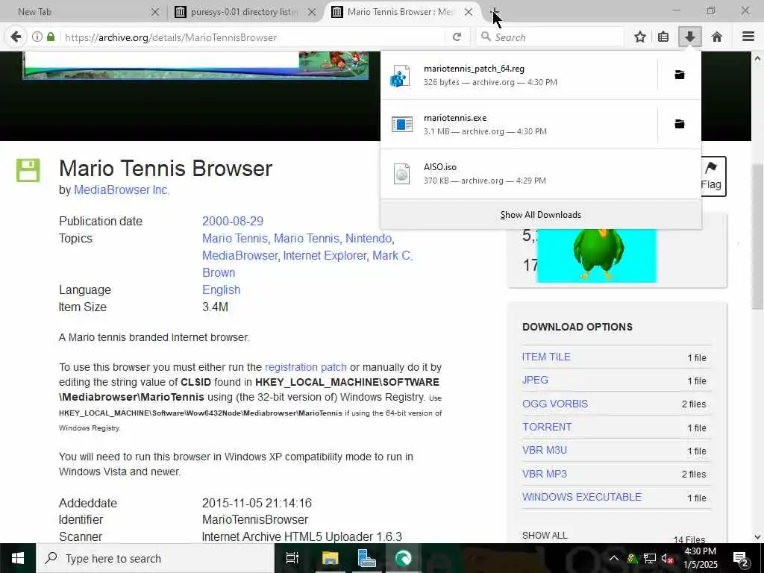
Task: Click the address bar URL field
Action: pyautogui.click(x=254, y=37)
